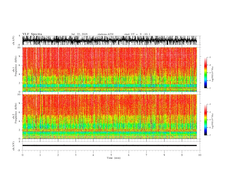Click the ch.3(V) axis tick "-5"

point(19,150)
